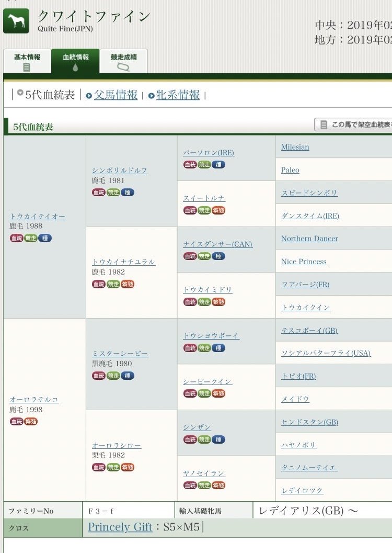Open the 父馬情報 link
Image resolution: width=392 pixels, height=553 pixels.
pyautogui.click(x=115, y=95)
